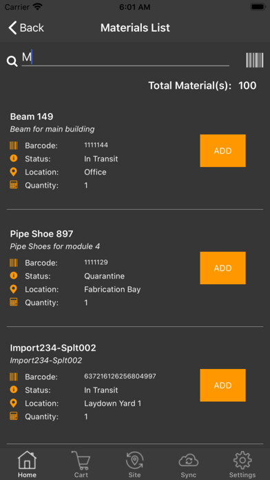Screen dimensions: 270x480
Task: Tap the barcode scanner icon beside search
Action: (x=254, y=60)
